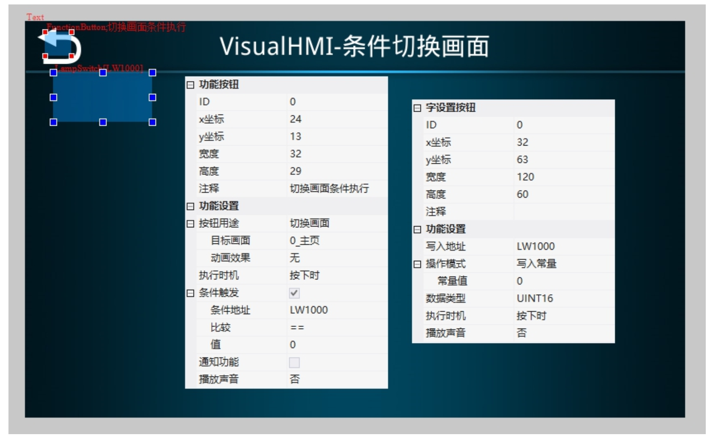Collapse the 字设置按钮 section

[x=417, y=108]
